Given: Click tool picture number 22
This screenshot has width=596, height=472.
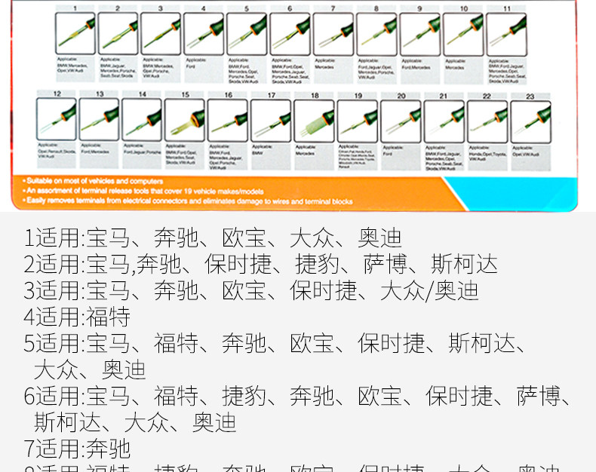Looking at the screenshot, I should coord(487,121).
